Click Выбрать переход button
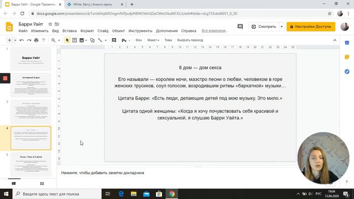Screen dimensions: 354x199 tap(190, 40)
